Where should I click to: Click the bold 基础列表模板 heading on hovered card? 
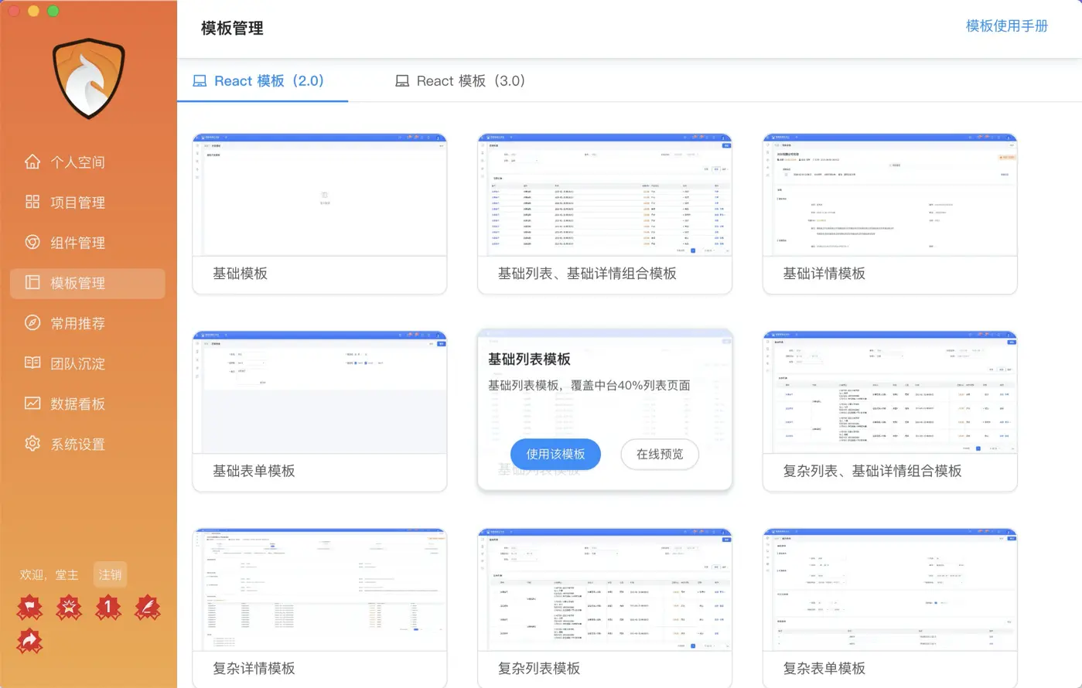pyautogui.click(x=529, y=359)
